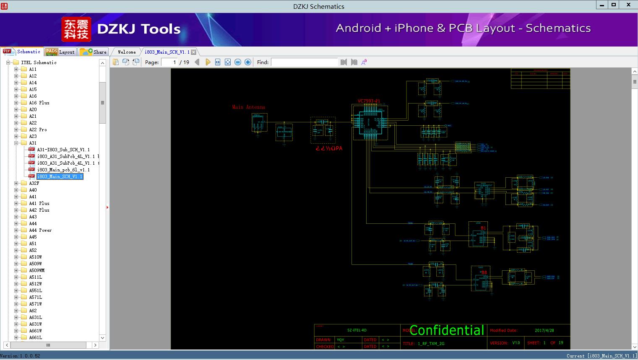This screenshot has height=360, width=638.
Task: Fit page to width icon
Action: point(218,62)
